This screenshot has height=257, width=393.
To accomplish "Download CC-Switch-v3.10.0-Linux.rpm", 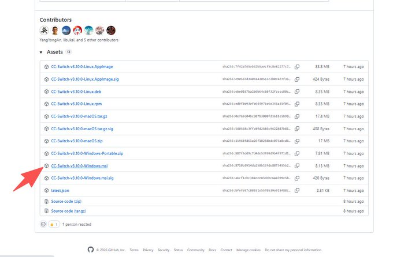I will point(76,104).
